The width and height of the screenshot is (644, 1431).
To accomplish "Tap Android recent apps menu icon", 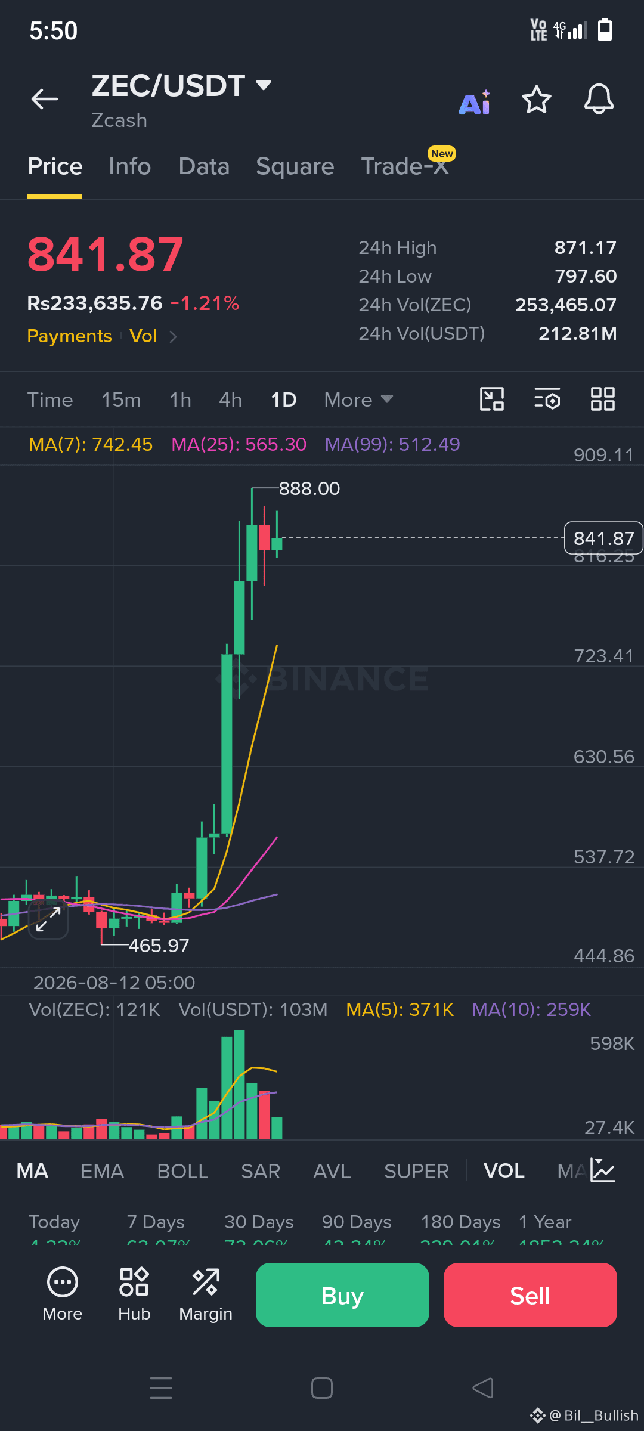I will pos(161,1388).
